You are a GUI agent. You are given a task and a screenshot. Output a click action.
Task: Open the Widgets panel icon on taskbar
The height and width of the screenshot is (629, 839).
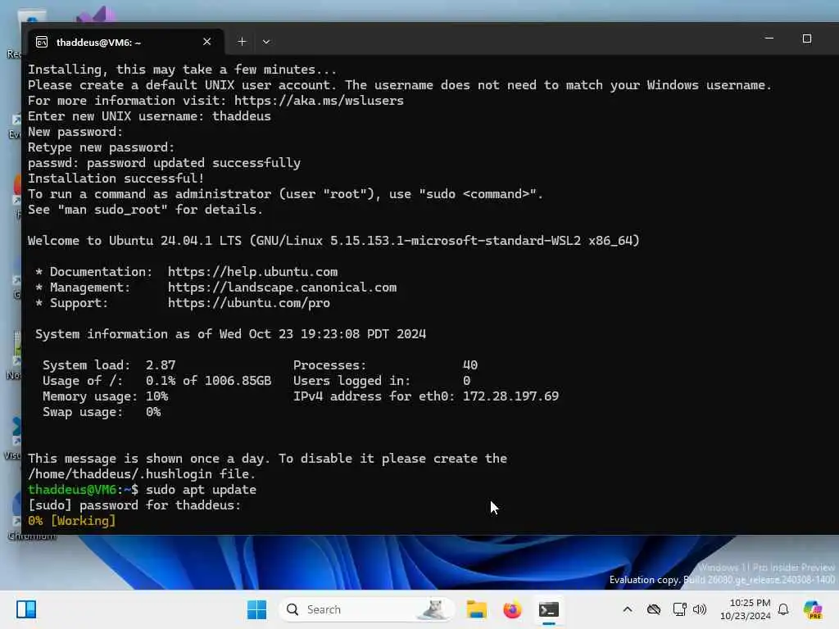click(25, 609)
